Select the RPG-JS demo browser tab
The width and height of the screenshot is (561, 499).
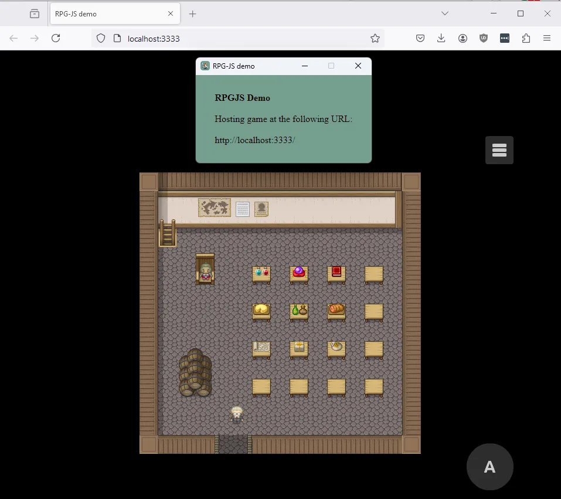point(115,13)
